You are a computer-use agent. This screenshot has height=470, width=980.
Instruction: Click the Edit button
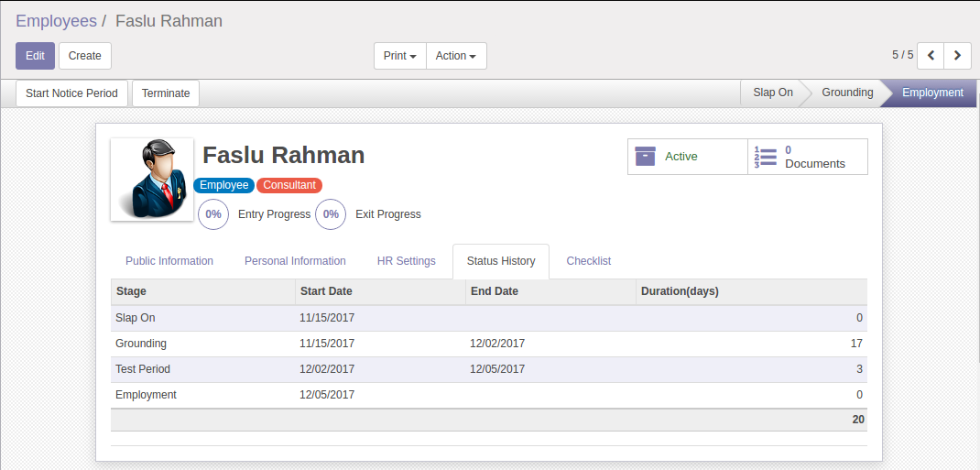[x=35, y=56]
